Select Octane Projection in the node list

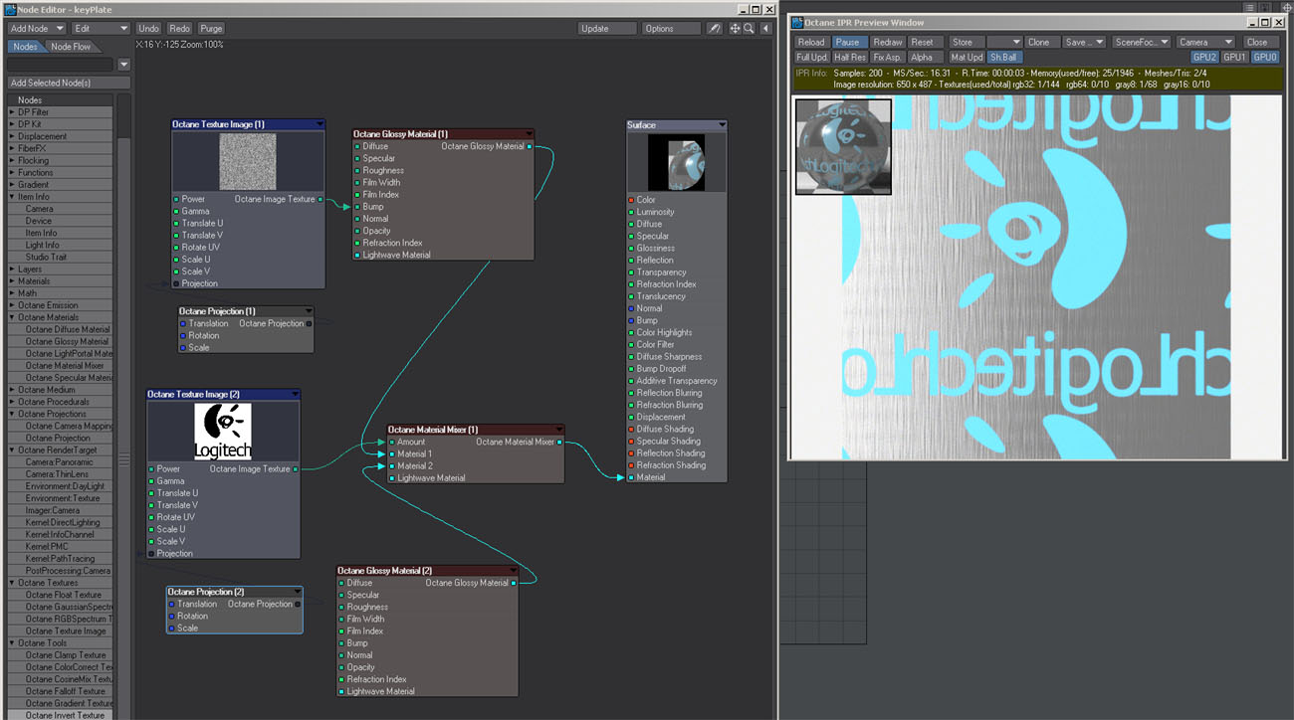[x=58, y=438]
